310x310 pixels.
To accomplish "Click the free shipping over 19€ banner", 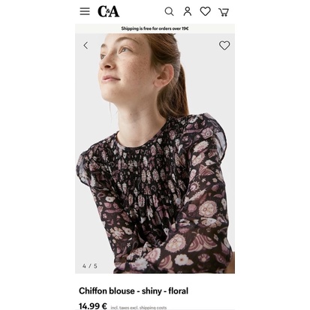I will coord(155,29).
